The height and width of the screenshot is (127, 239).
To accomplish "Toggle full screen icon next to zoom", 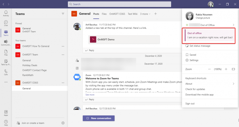I will coord(233,69).
